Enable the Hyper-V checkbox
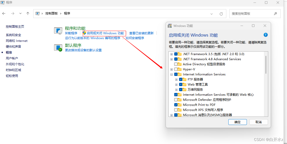The height and width of the screenshot is (144, 287). (176, 69)
